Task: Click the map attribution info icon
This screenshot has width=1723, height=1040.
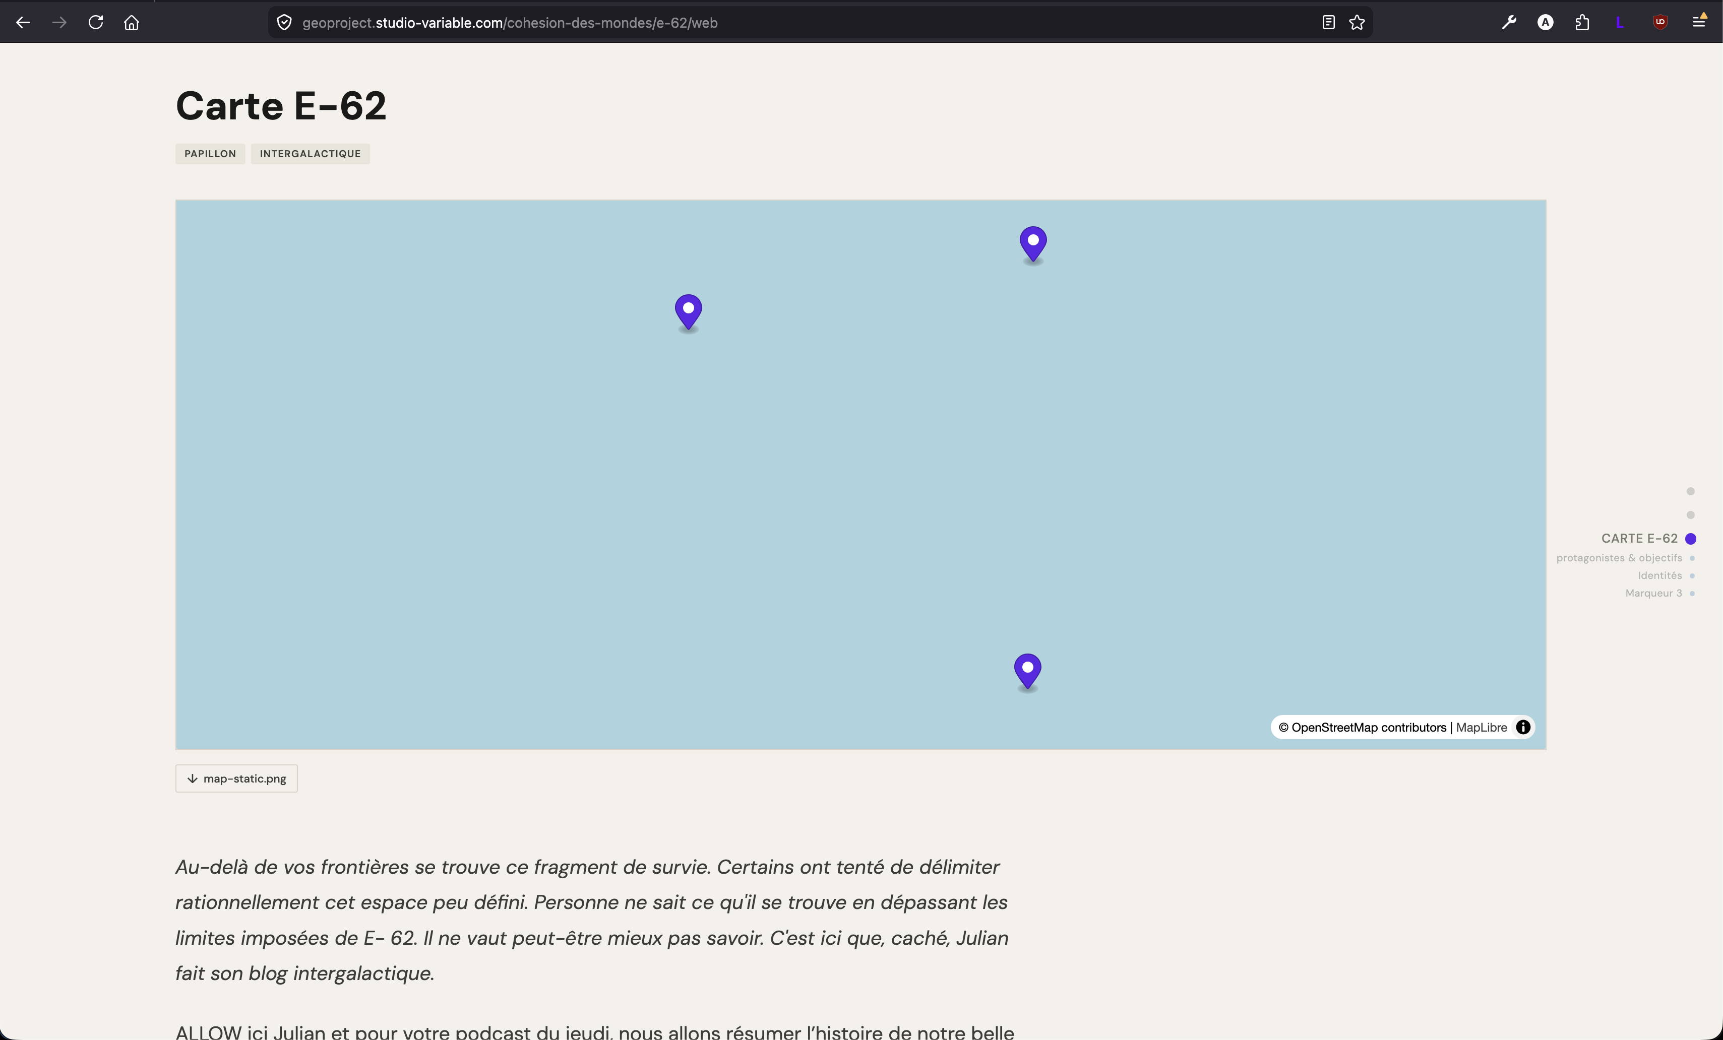Action: click(1523, 727)
